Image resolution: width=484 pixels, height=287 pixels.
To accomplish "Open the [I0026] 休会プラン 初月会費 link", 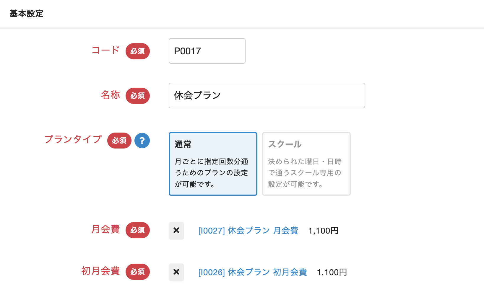I will [x=252, y=272].
